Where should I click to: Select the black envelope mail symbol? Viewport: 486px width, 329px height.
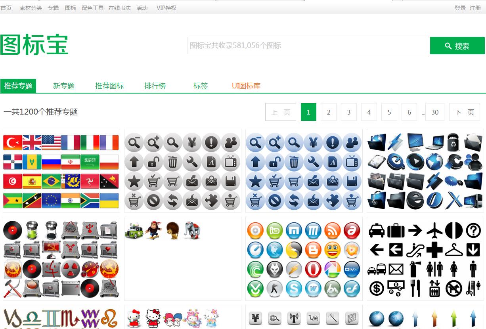tap(396, 269)
